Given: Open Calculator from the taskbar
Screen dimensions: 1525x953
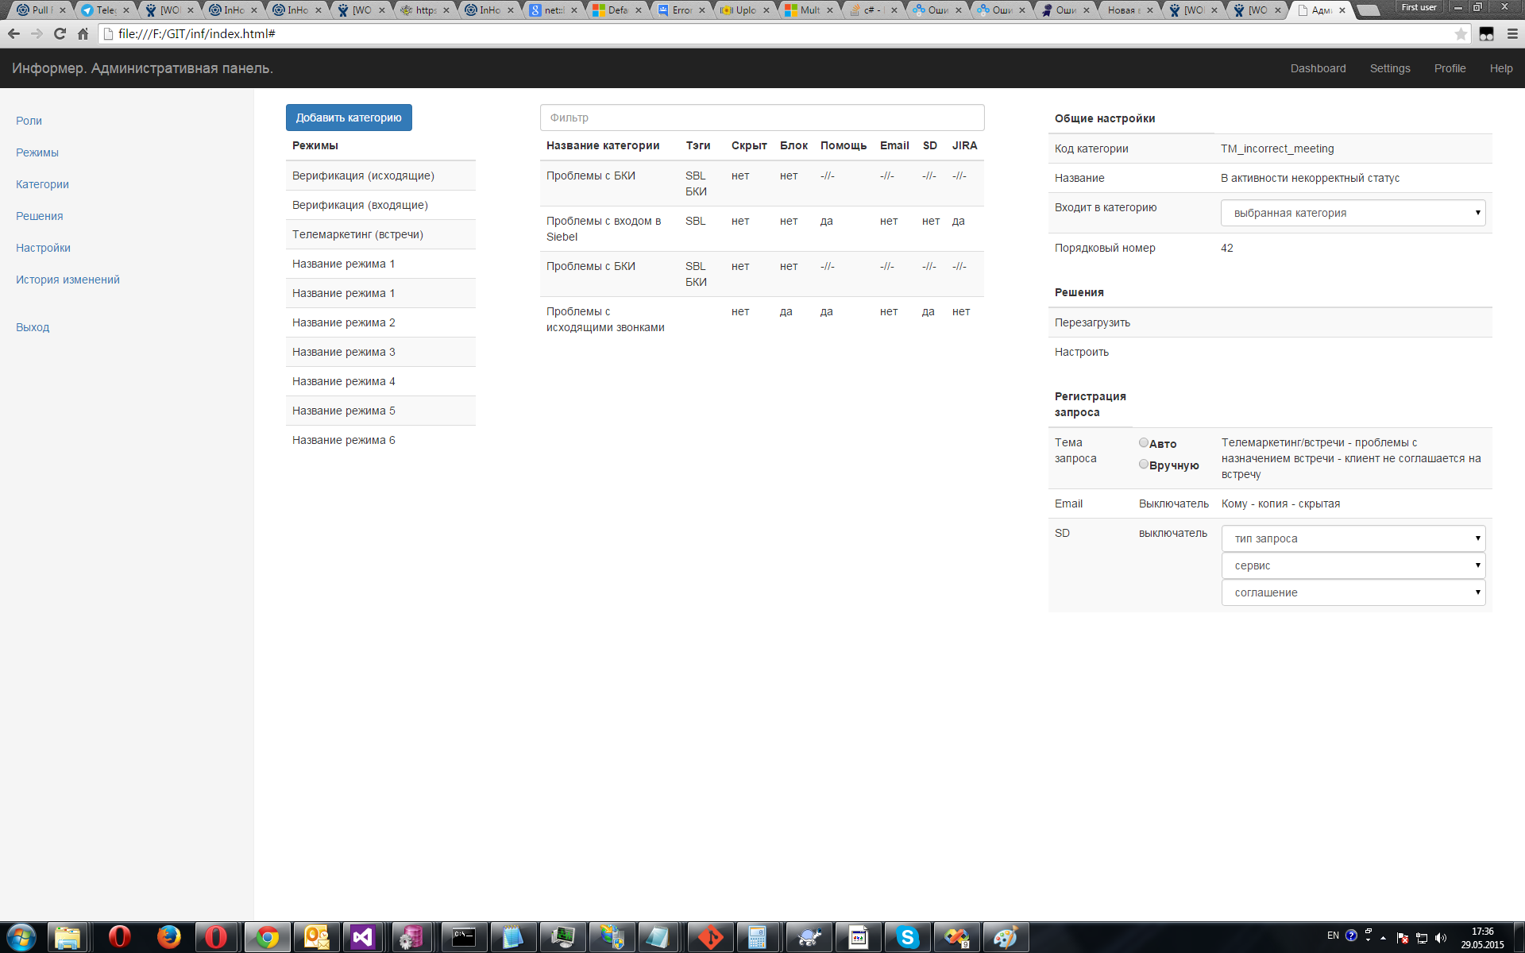Looking at the screenshot, I should [758, 938].
